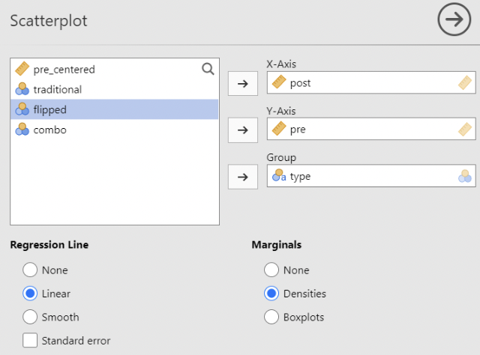Enable the Standard error checkbox
Viewport: 480px width, 355px height.
[31, 341]
